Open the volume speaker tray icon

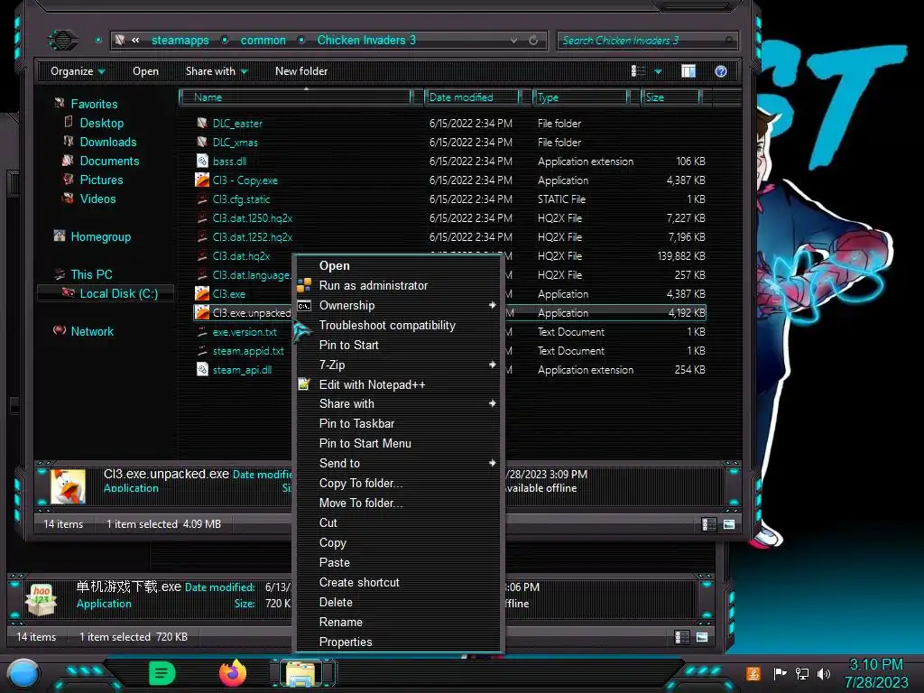824,673
